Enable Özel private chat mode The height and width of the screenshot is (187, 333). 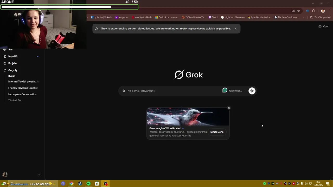323,26
